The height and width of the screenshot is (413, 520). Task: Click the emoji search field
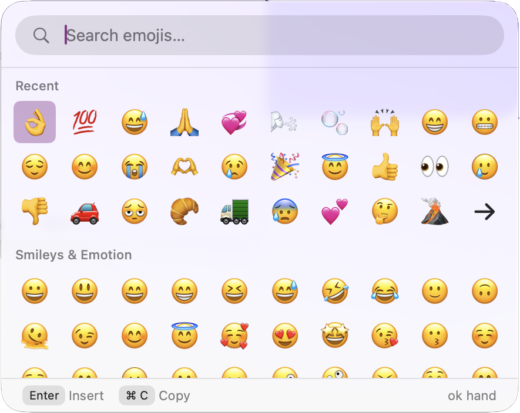tap(259, 35)
